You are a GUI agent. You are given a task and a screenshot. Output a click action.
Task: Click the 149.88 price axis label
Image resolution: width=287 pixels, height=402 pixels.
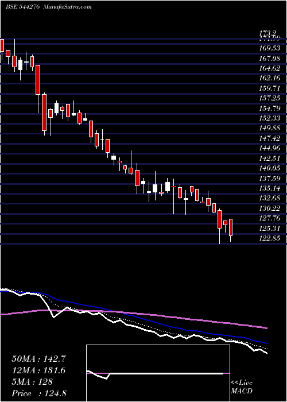point(270,129)
